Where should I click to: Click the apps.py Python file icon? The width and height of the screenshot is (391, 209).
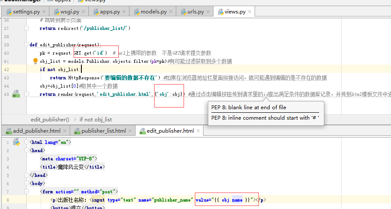click(x=96, y=12)
